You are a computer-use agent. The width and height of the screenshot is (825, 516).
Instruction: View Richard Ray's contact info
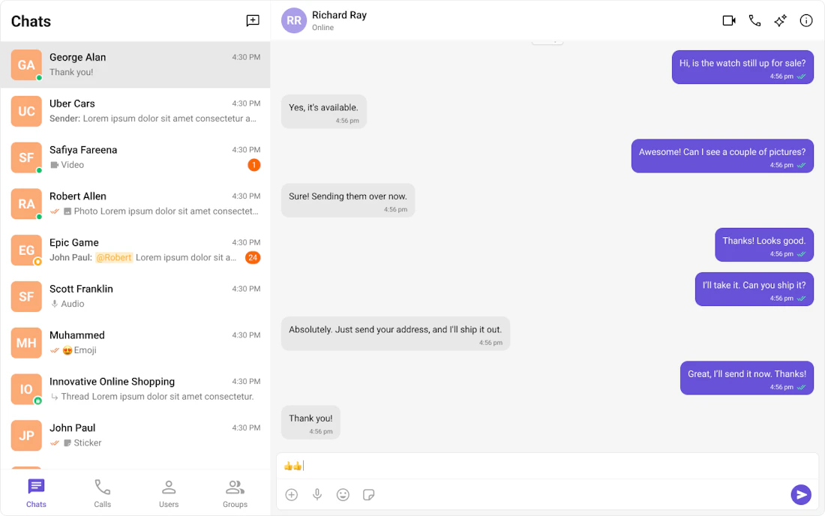[805, 20]
